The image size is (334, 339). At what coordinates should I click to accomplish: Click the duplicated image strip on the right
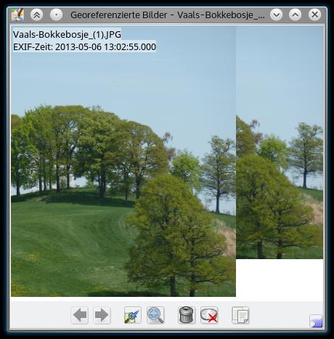tap(280, 142)
